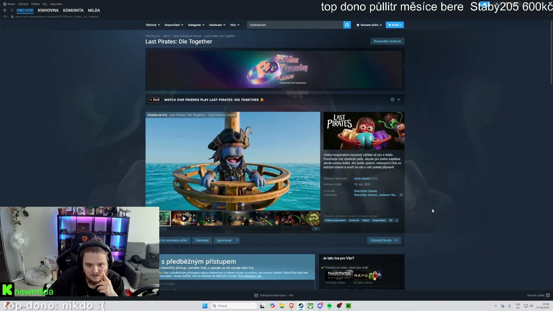Click the Sledovat follow button
Viewport: 553px width, 311px height.
tap(202, 240)
